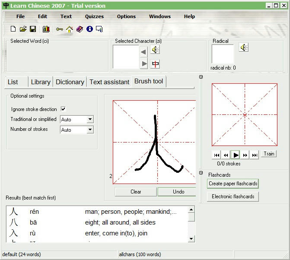Click the app icon in title bar
Viewport: 290px width, 260px height.
click(x=6, y=6)
